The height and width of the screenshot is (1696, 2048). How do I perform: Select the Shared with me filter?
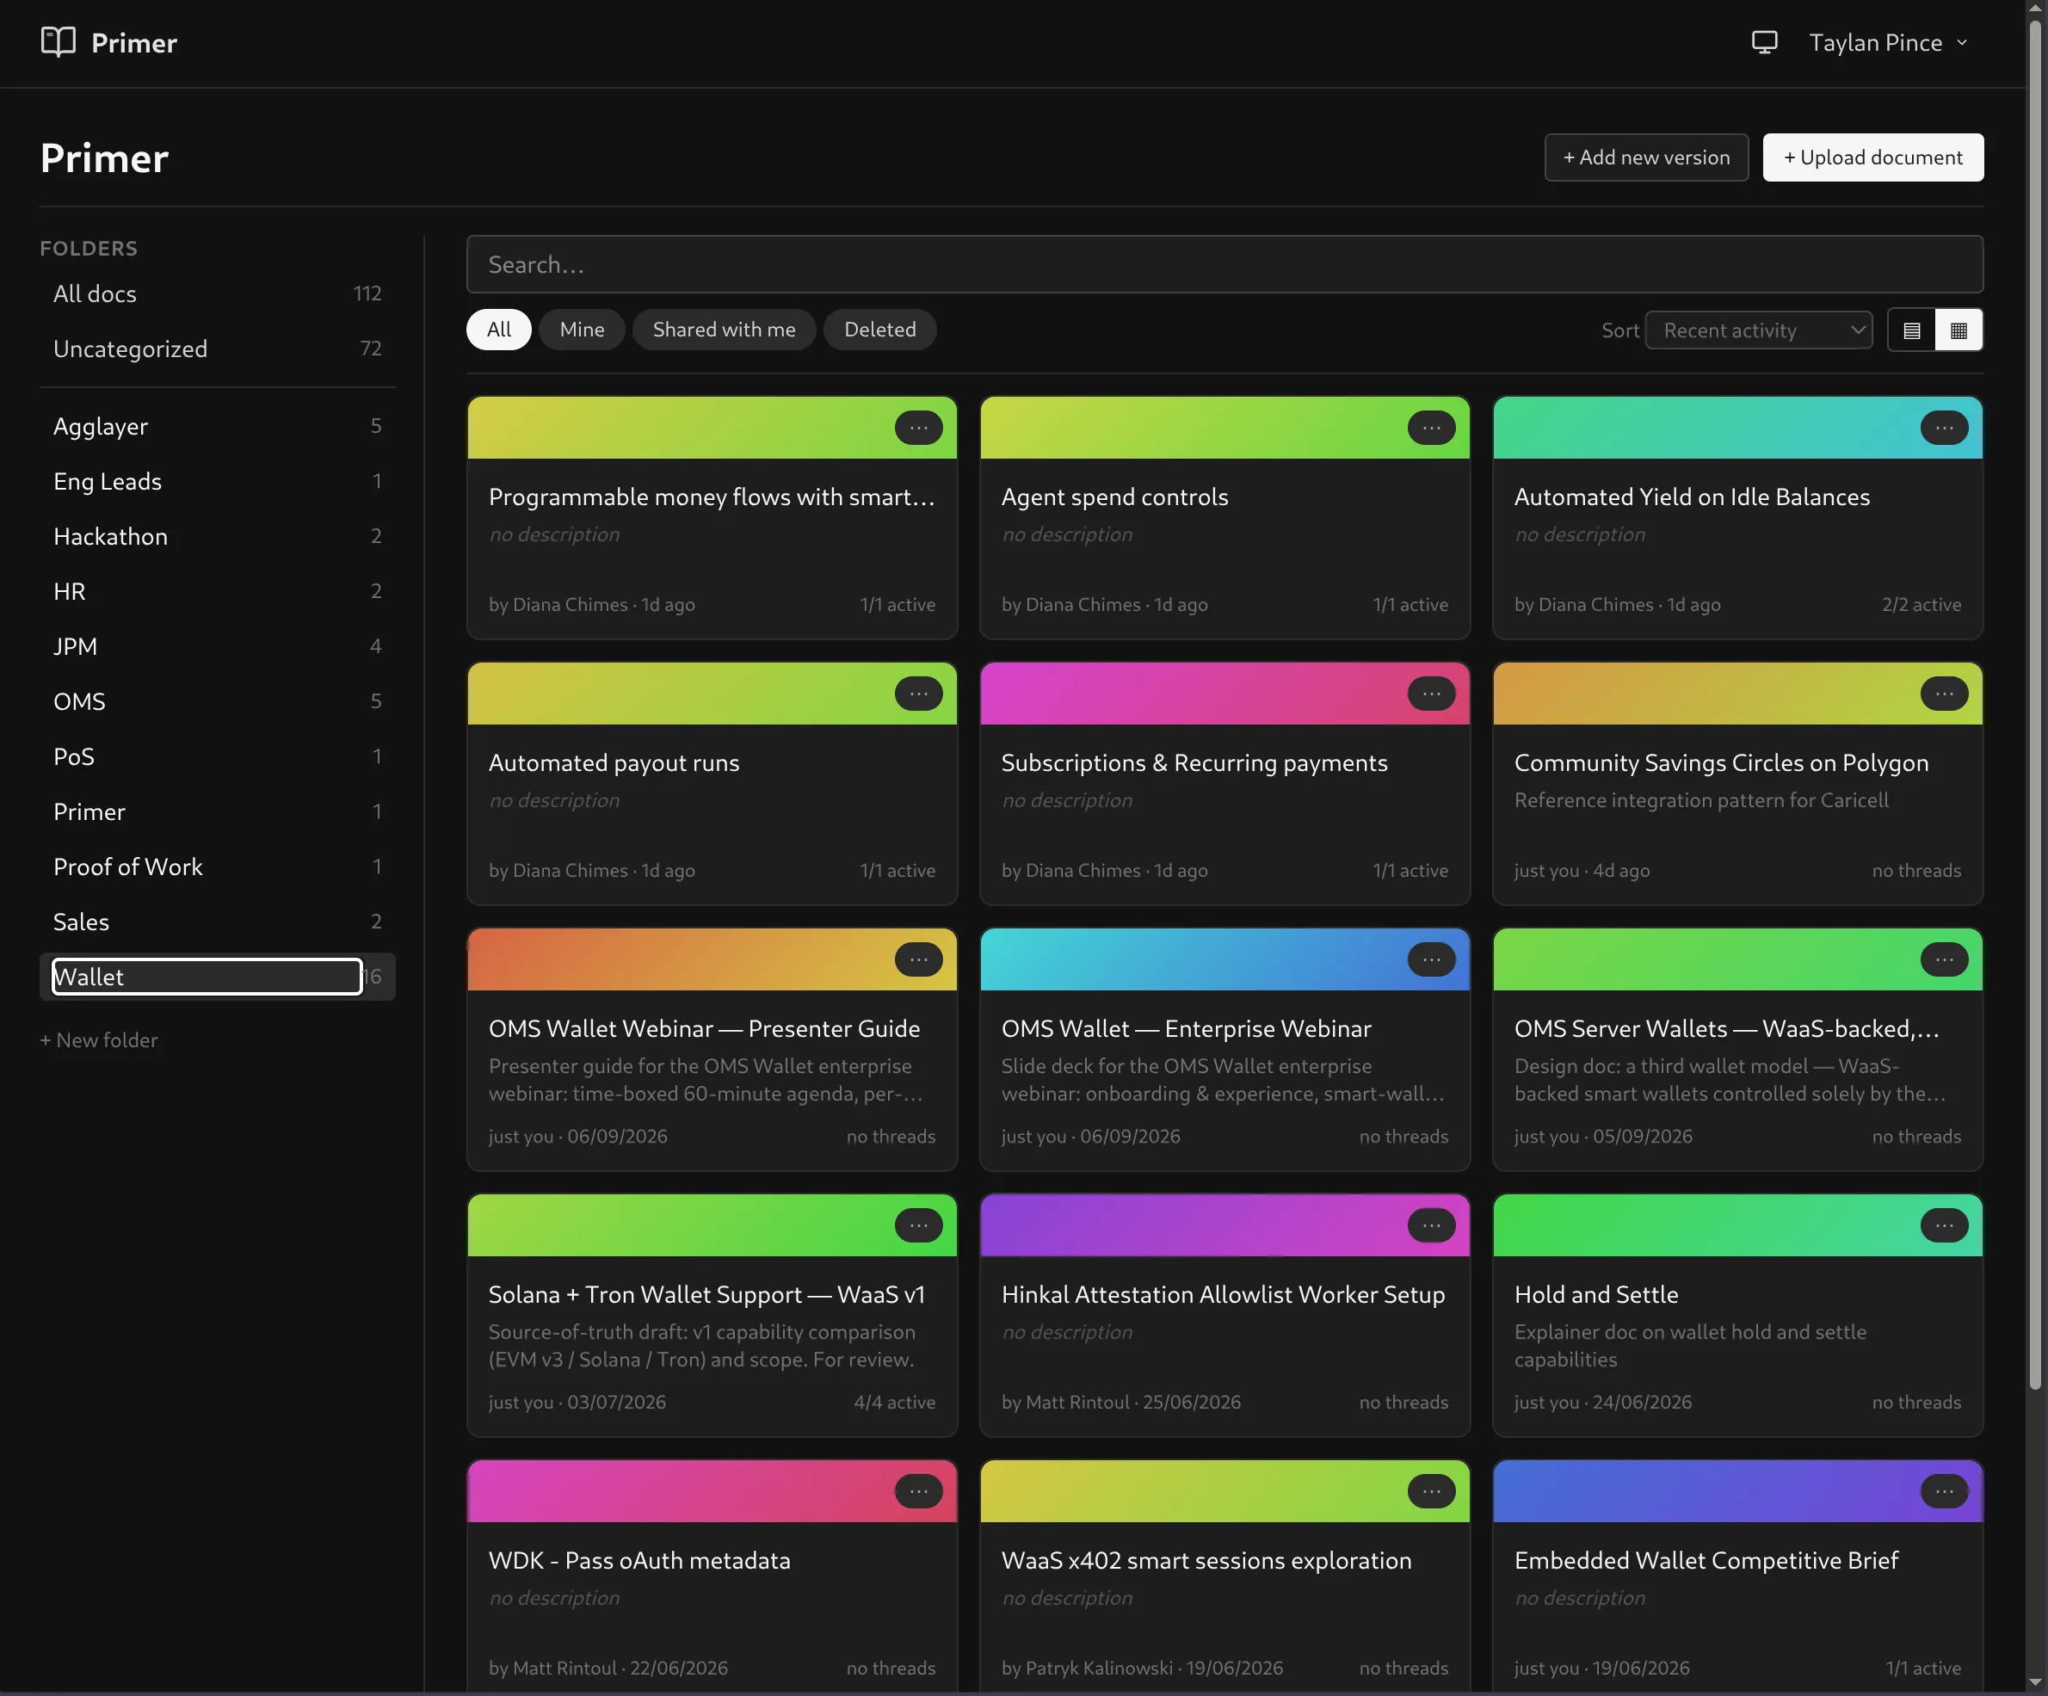click(724, 330)
